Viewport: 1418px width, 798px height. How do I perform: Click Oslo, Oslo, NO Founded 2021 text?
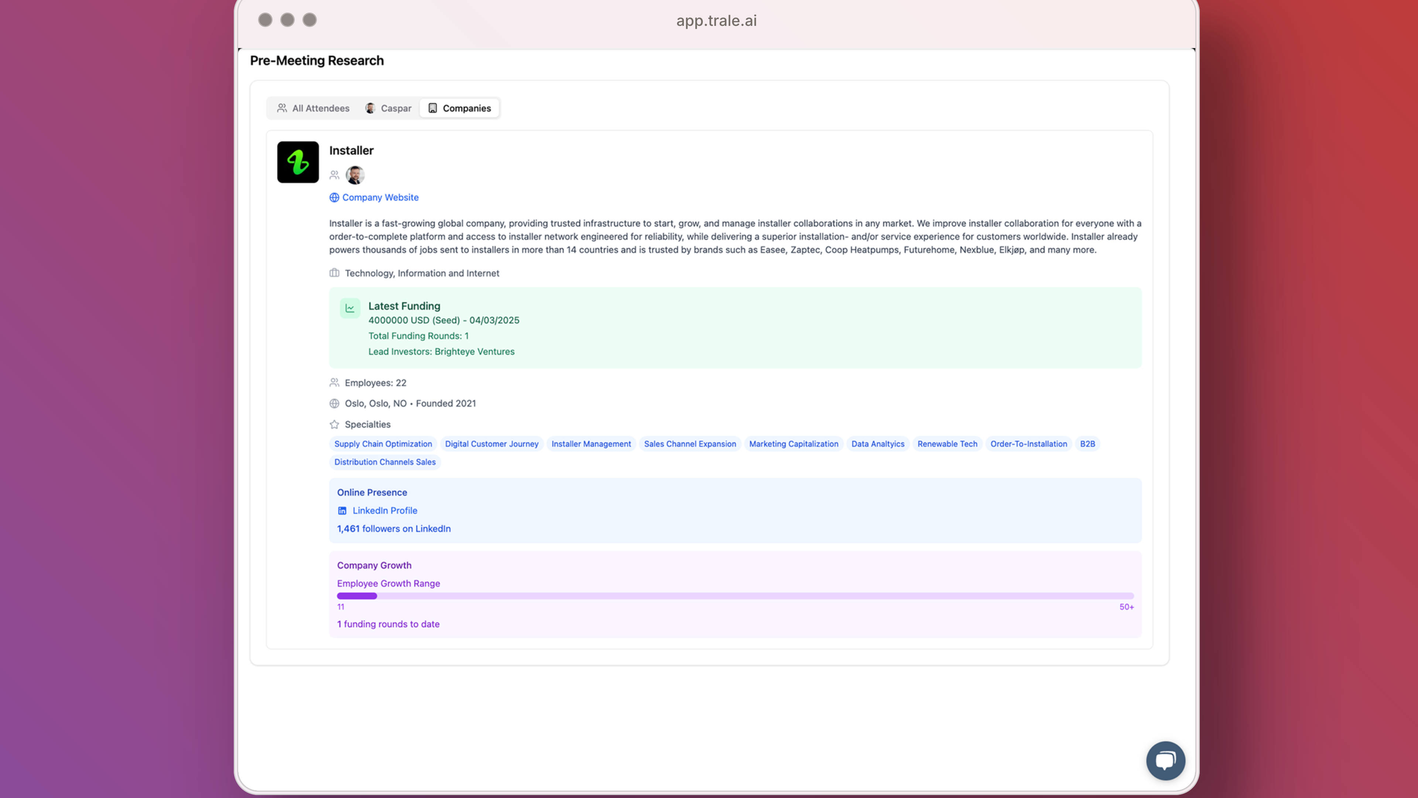pos(410,403)
